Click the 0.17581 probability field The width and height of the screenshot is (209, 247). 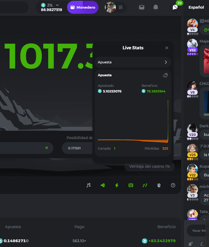point(77,148)
